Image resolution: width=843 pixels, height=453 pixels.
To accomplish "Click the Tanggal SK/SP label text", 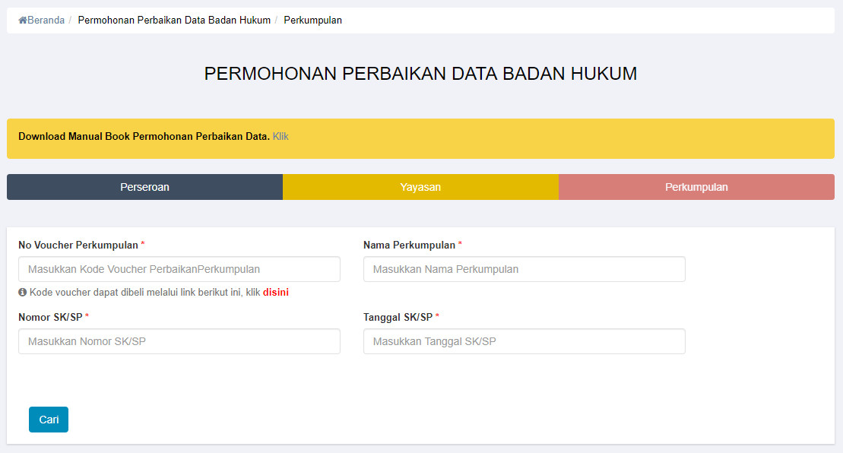I will pyautogui.click(x=398, y=317).
